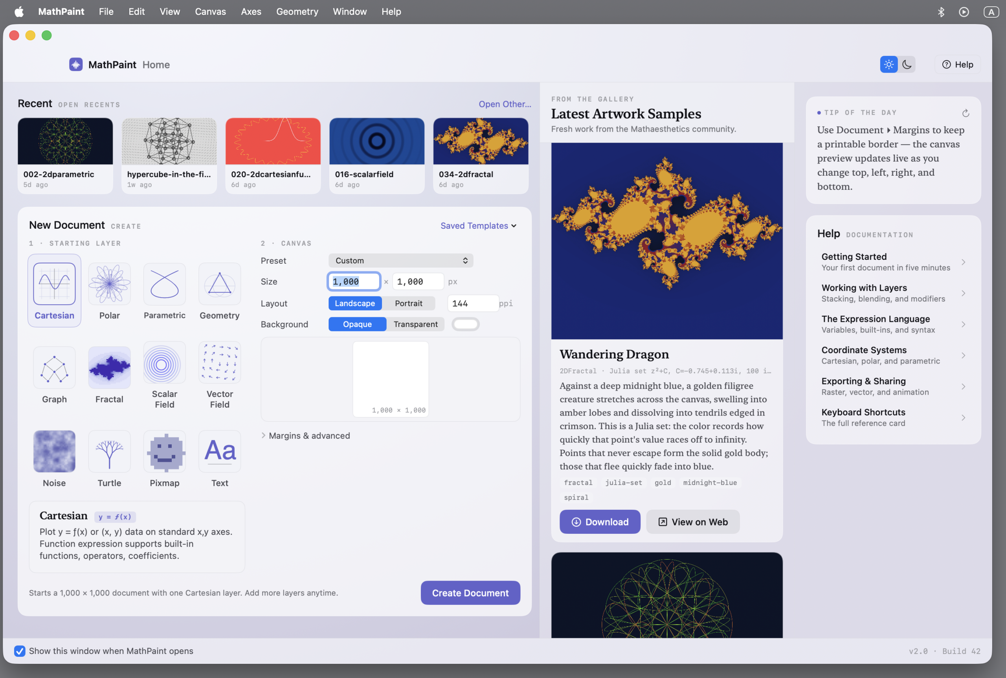1006x678 pixels.
Task: Expand Margins & advanced section
Action: click(x=306, y=435)
